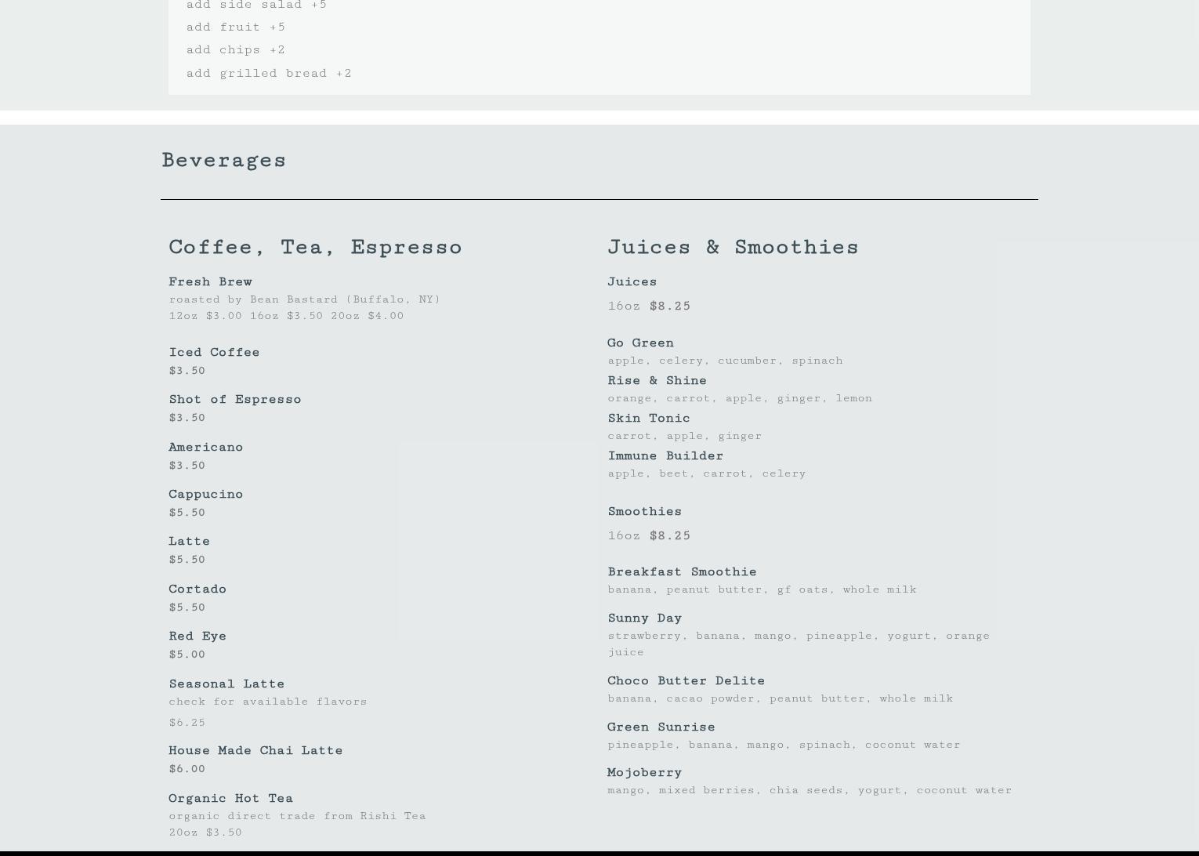Select the Go Green juice
1199x856 pixels.
pyautogui.click(x=640, y=343)
